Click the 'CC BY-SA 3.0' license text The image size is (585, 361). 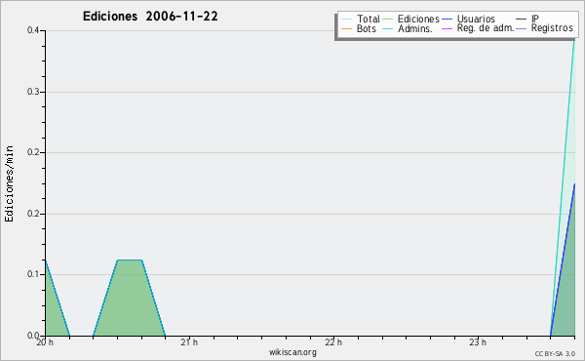pyautogui.click(x=555, y=354)
